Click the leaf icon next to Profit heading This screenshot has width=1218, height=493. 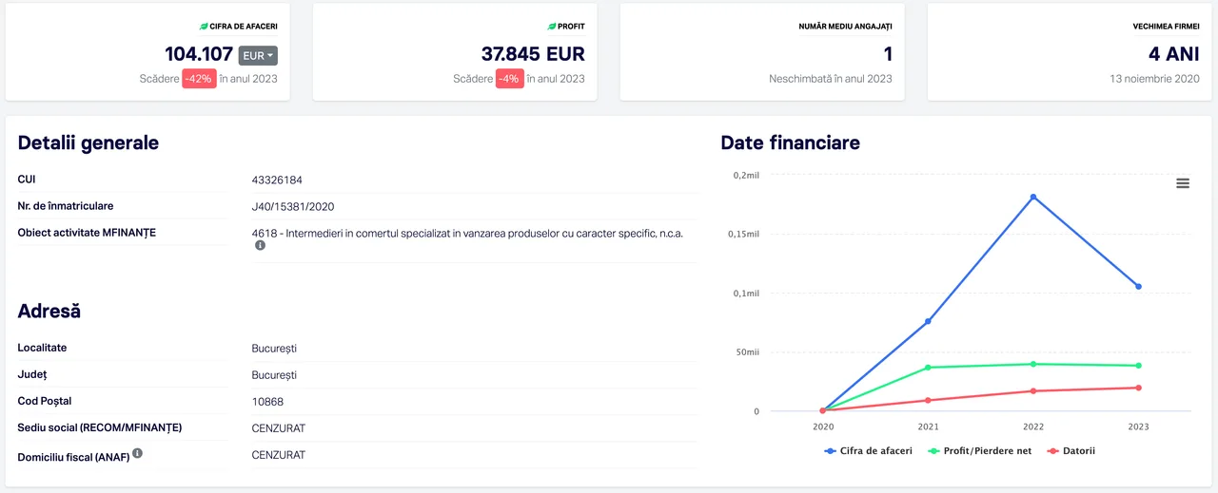click(x=552, y=27)
